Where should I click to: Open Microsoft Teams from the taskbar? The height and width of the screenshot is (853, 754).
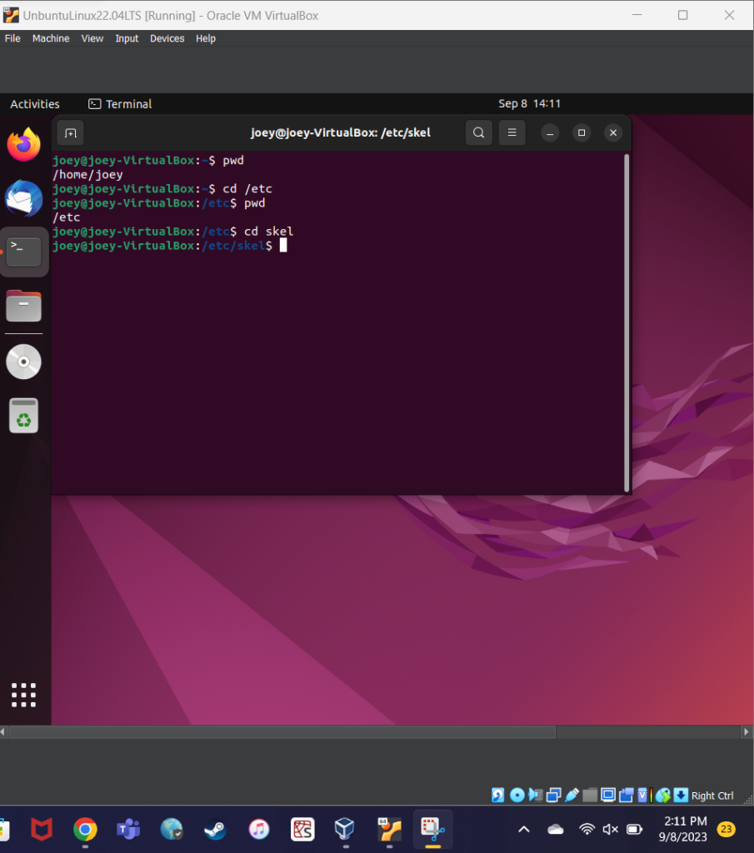click(128, 830)
